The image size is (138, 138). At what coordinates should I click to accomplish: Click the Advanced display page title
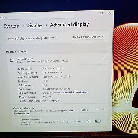pos(69,25)
